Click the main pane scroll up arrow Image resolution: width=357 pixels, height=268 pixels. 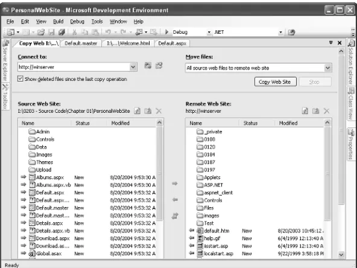341,51
